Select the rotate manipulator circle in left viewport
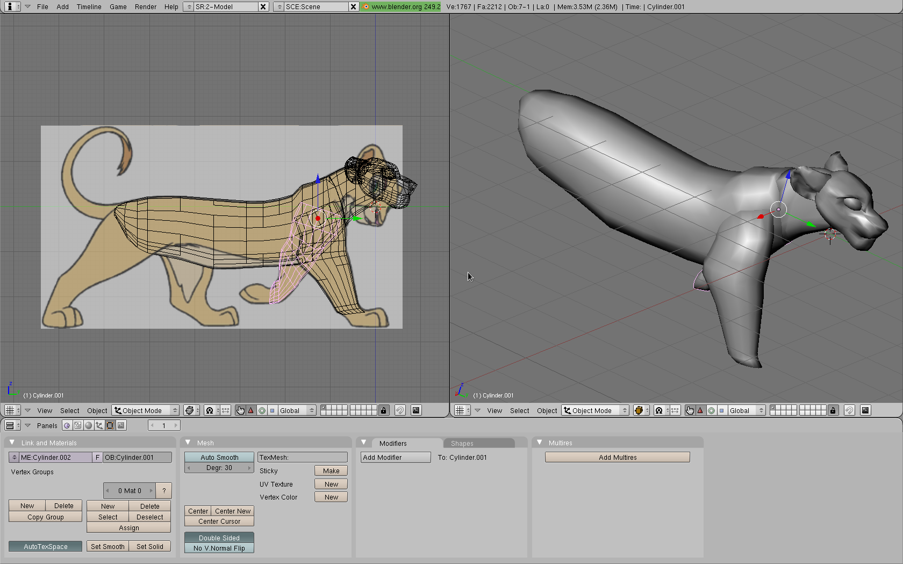Image resolution: width=903 pixels, height=564 pixels. [262, 410]
